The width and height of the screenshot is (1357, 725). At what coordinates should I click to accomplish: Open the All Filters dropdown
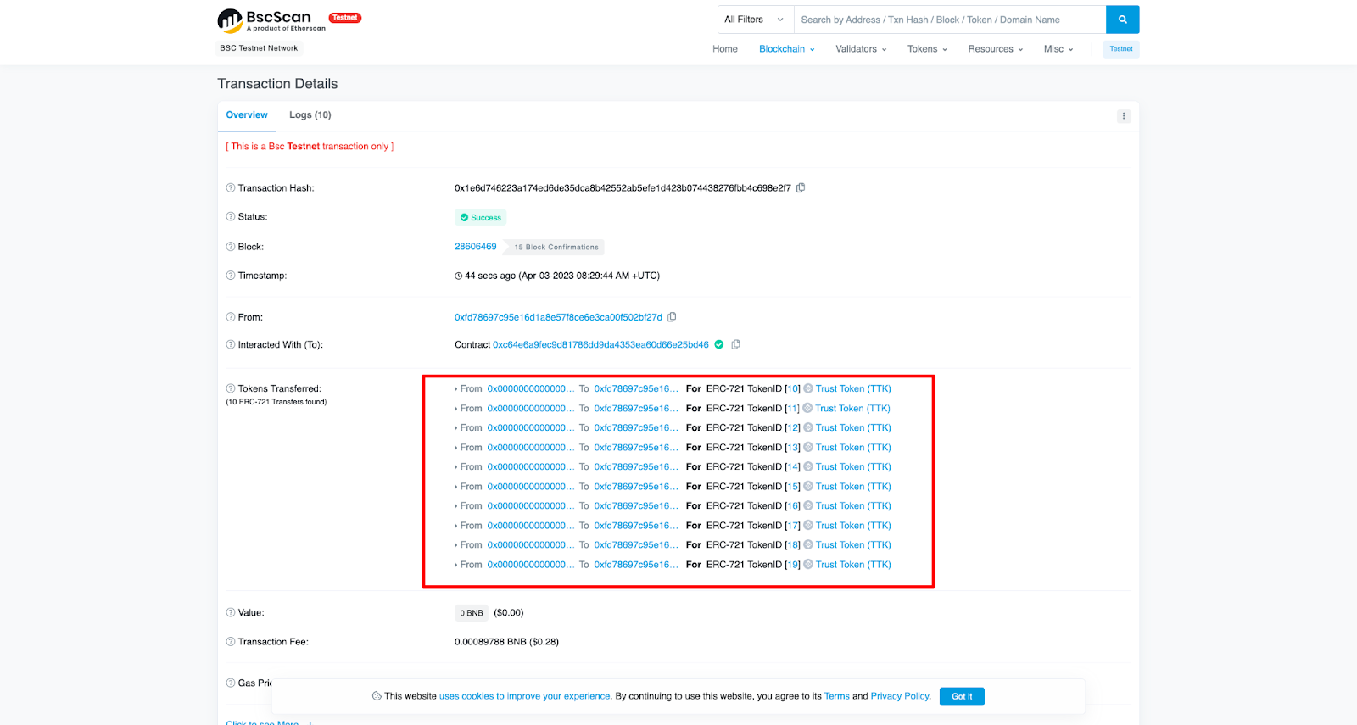(x=756, y=20)
